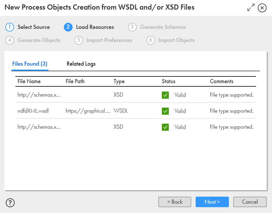The image size is (272, 213).
Task: Click green Valid checkmark in last XSD row
Action: tap(165, 127)
